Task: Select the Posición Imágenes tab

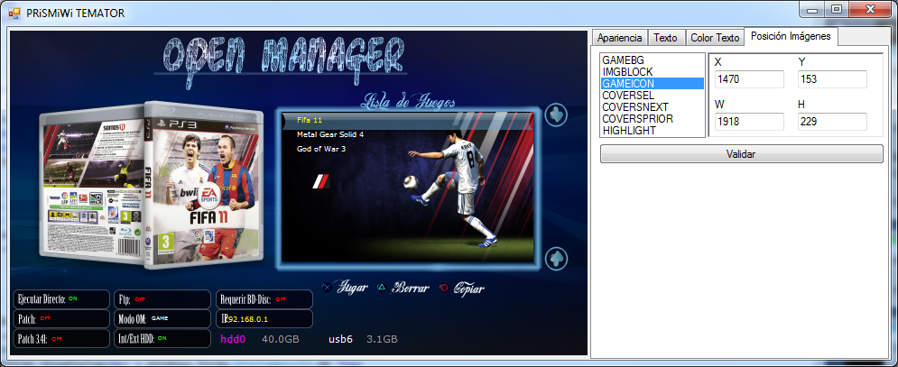Action: [791, 36]
